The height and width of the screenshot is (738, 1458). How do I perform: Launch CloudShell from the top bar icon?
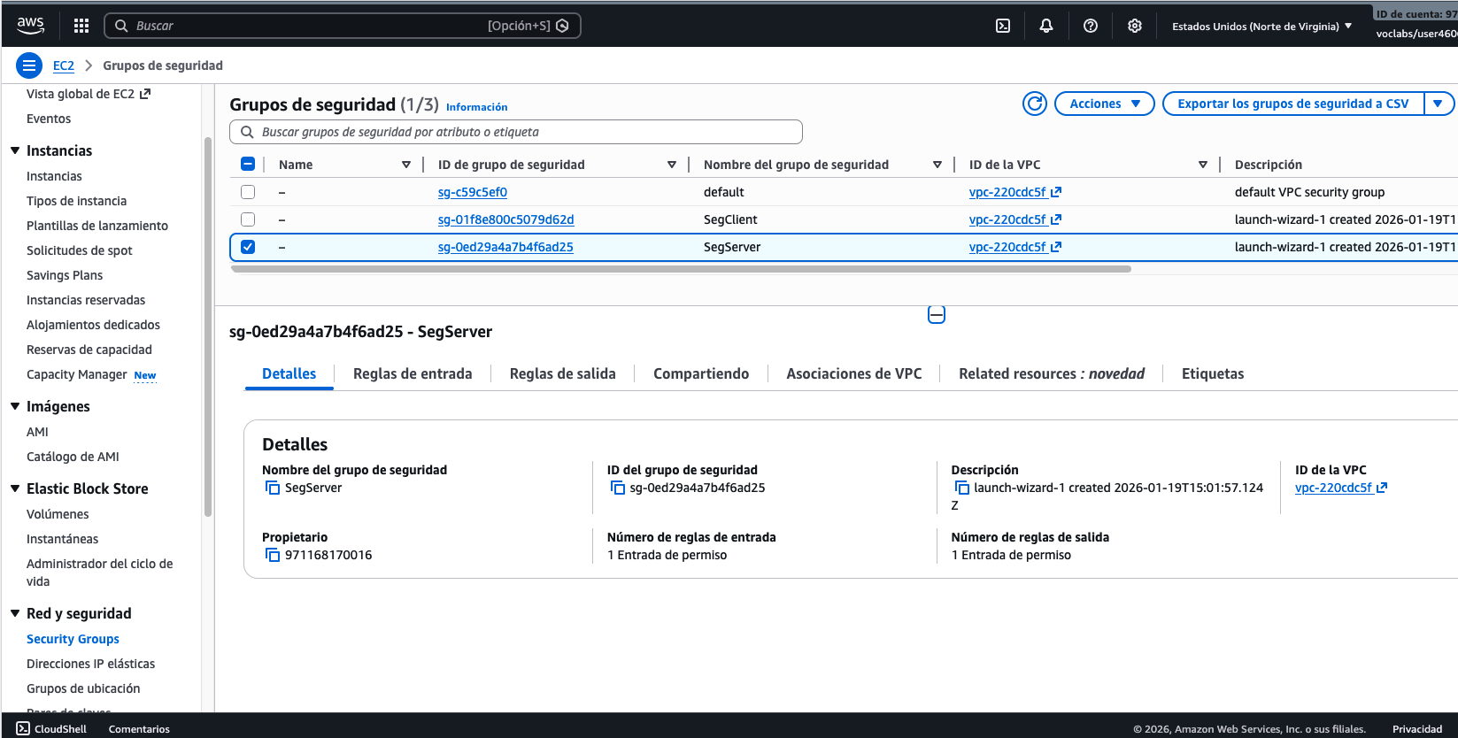1003,26
